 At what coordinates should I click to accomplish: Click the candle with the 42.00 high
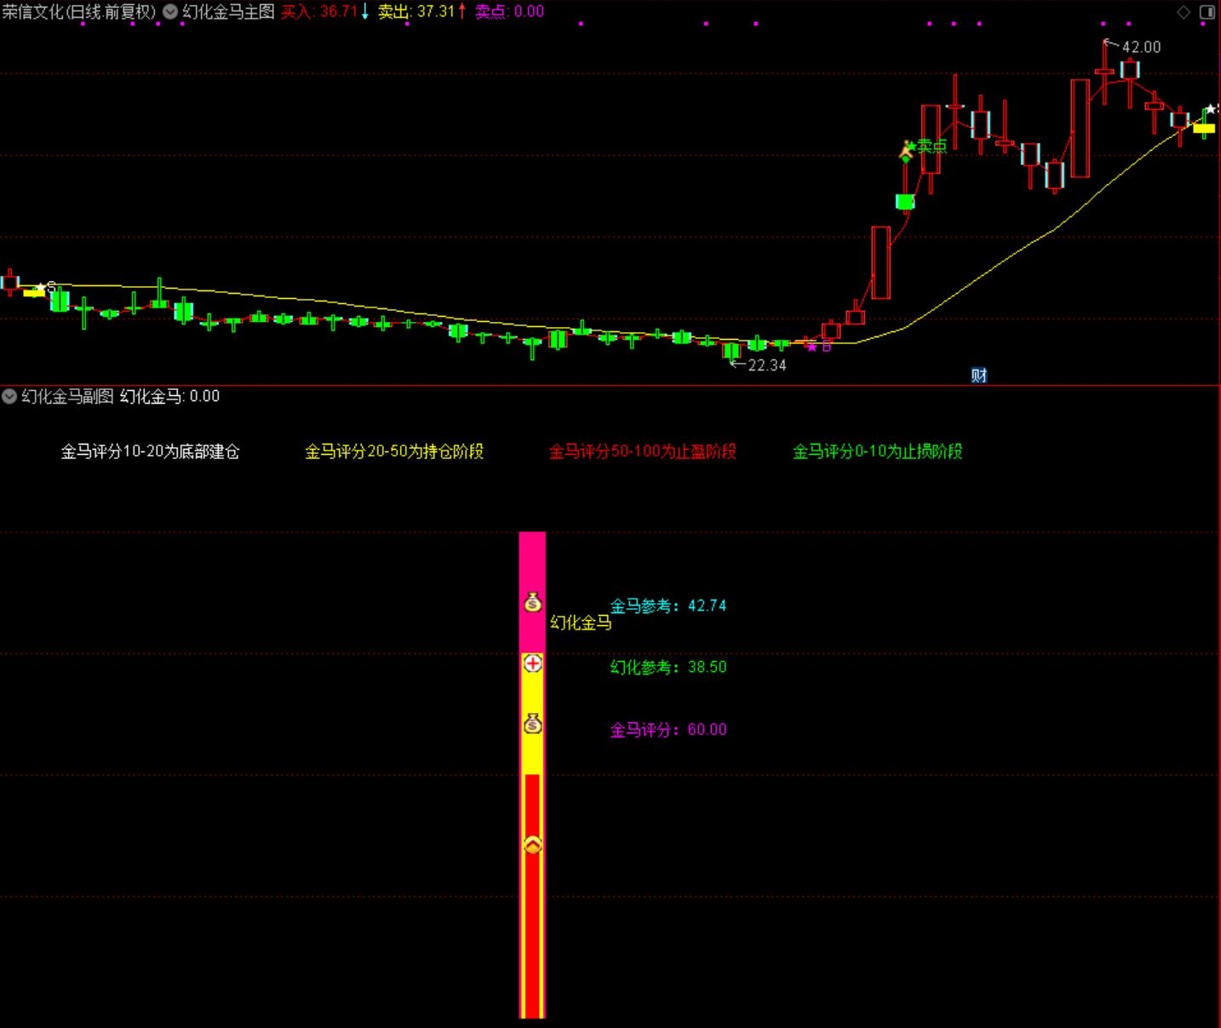[1104, 72]
